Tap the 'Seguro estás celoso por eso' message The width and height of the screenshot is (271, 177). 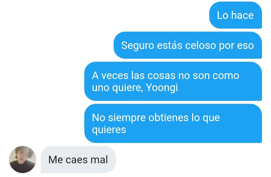coord(188,45)
